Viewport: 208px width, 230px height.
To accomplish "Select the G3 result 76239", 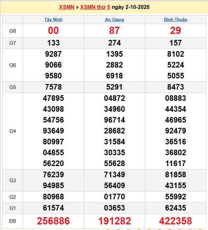I will click(x=53, y=175).
